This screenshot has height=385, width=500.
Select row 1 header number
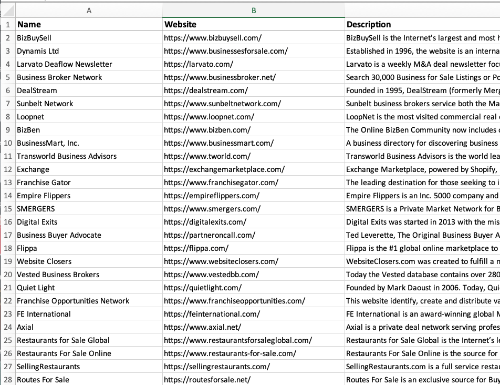[x=7, y=24]
